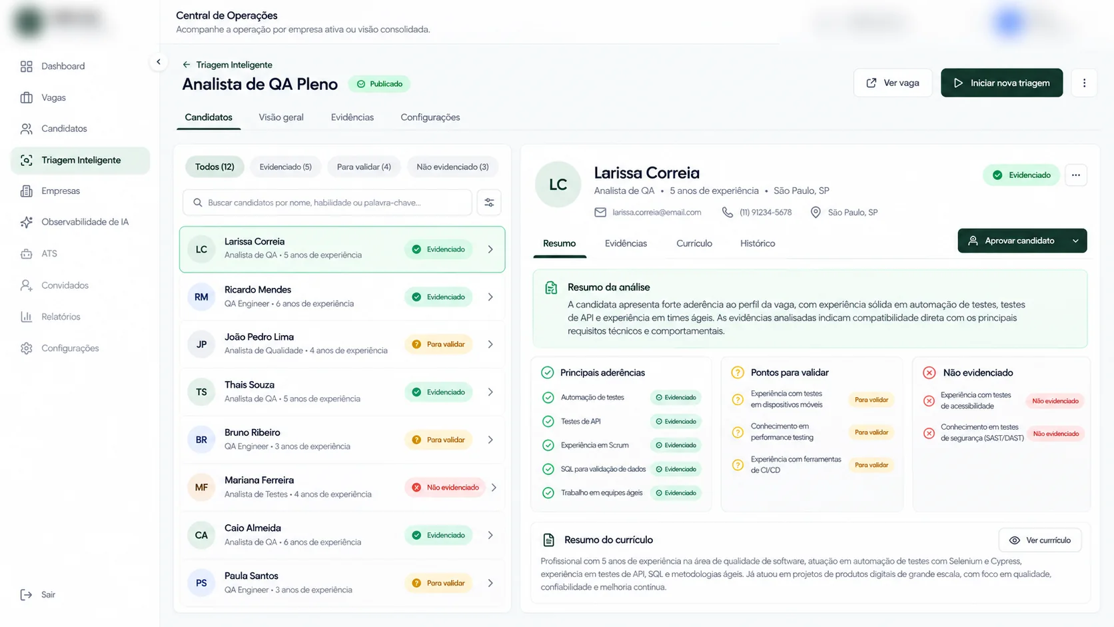Viewport: 1114px width, 627px height.
Task: Click larissa.correia@email.com address
Action: click(657, 212)
